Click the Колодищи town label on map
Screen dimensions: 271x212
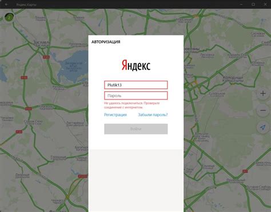click(233, 79)
